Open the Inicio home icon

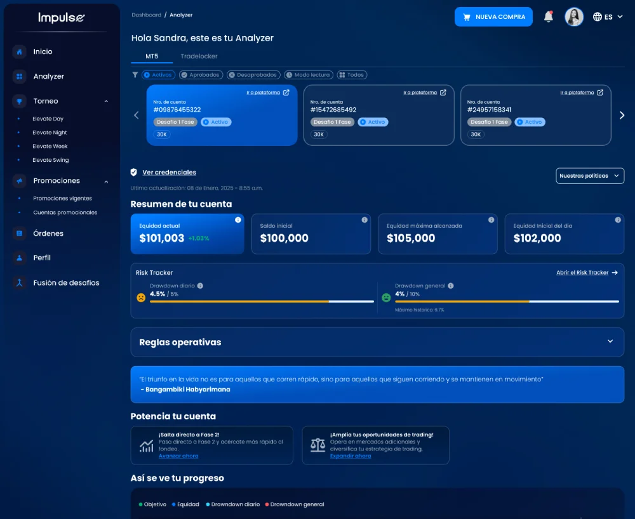[x=19, y=52]
